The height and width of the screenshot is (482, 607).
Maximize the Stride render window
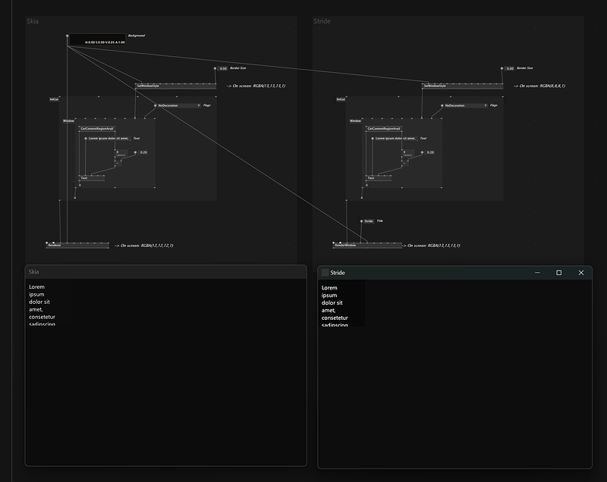(x=558, y=273)
